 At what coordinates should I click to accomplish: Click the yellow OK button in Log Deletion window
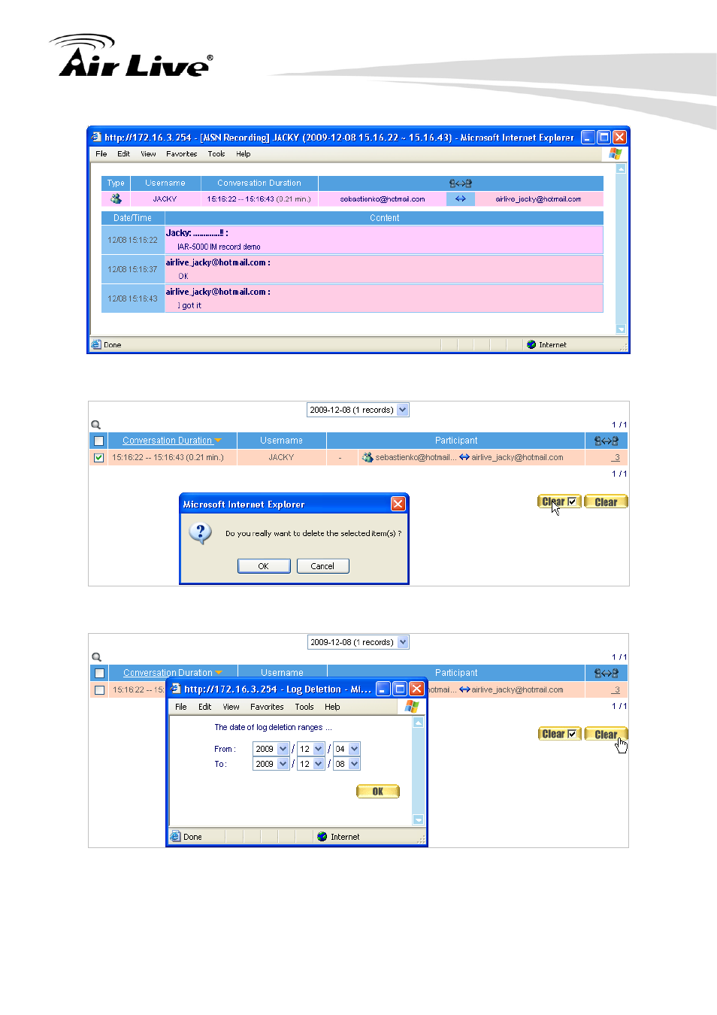coord(377,792)
